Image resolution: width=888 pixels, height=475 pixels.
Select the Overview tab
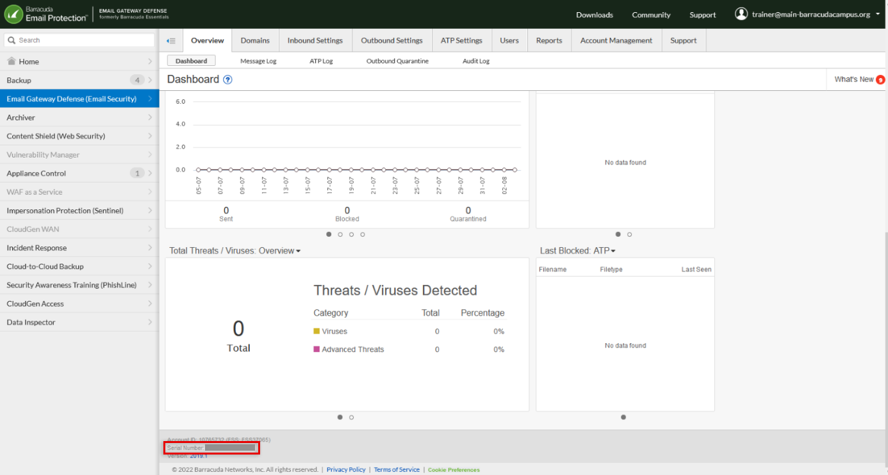point(208,40)
